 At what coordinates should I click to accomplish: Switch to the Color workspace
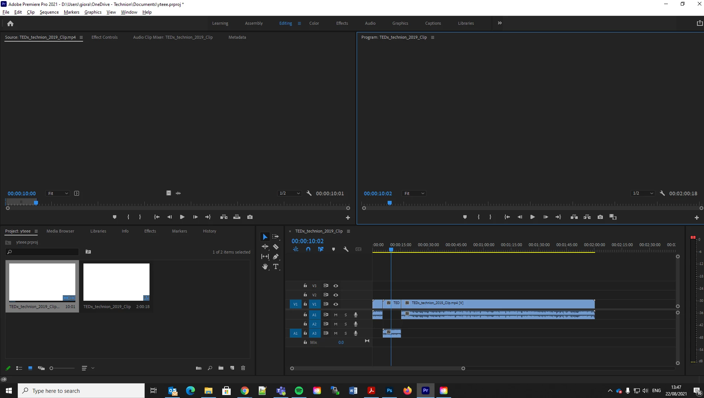[x=314, y=23]
